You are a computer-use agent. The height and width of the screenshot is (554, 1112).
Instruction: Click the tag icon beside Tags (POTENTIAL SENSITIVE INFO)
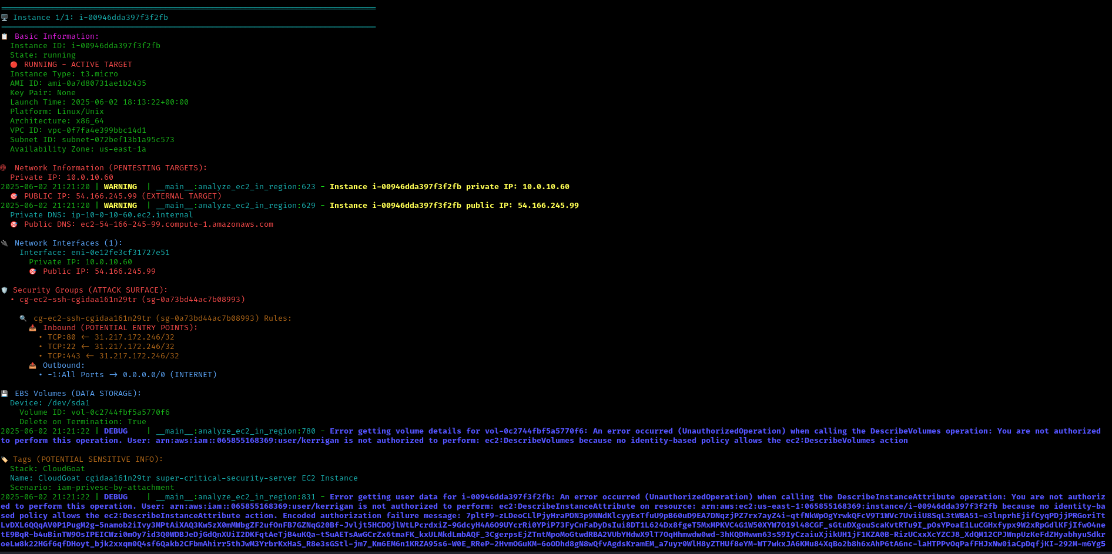4,459
